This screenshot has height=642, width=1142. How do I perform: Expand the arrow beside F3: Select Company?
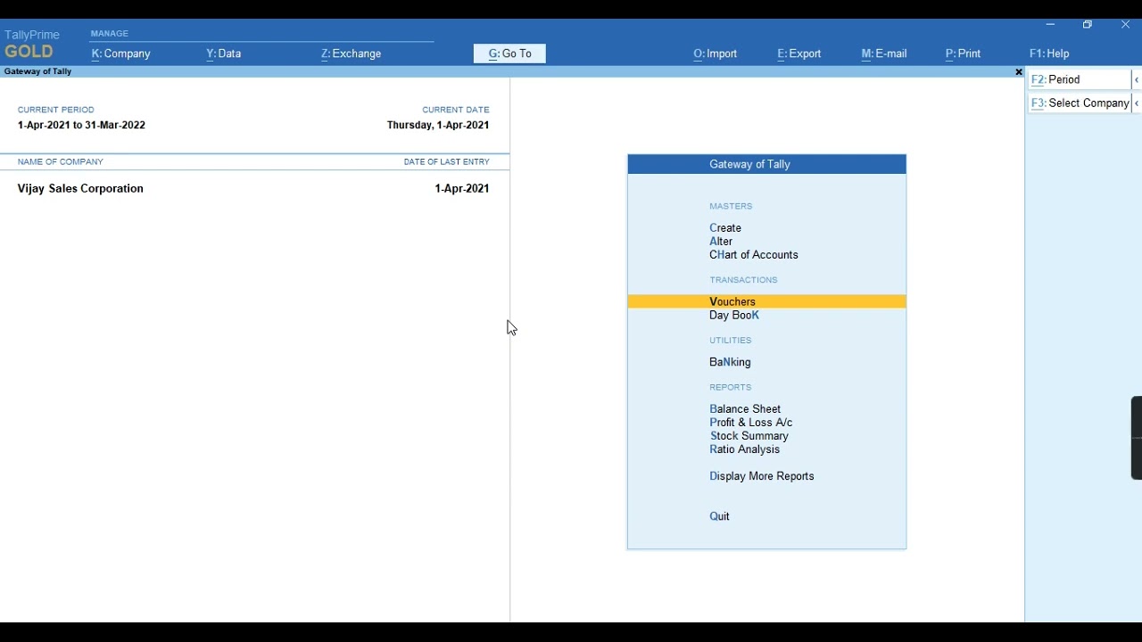click(x=1137, y=103)
